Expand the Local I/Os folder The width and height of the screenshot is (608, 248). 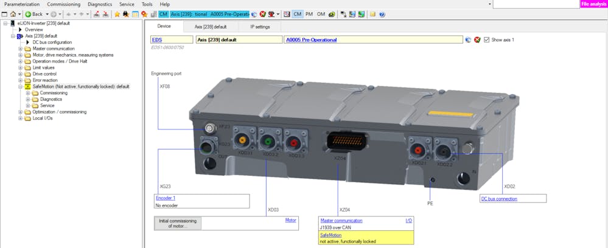(20, 118)
